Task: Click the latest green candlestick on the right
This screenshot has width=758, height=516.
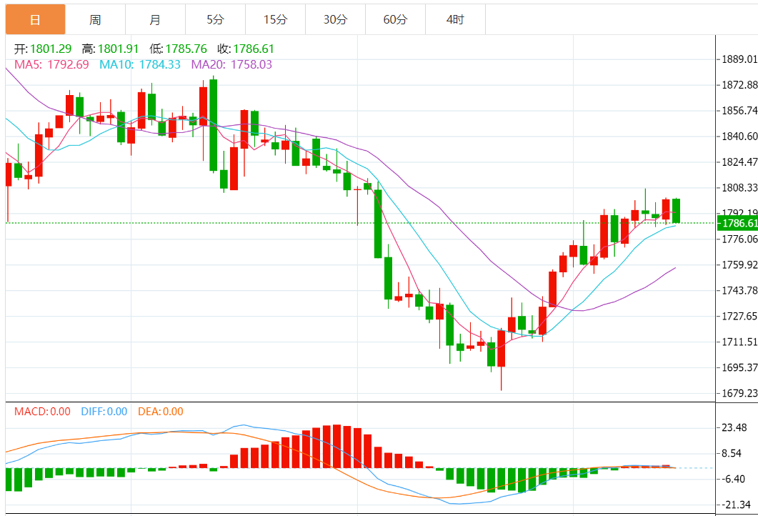Action: click(676, 211)
